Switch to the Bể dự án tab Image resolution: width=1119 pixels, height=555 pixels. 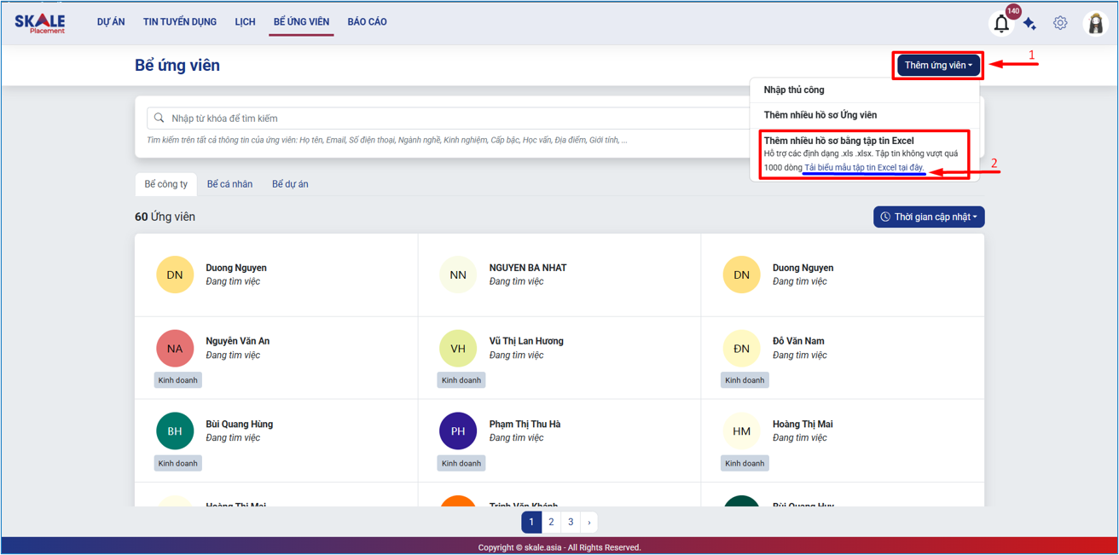coord(290,184)
